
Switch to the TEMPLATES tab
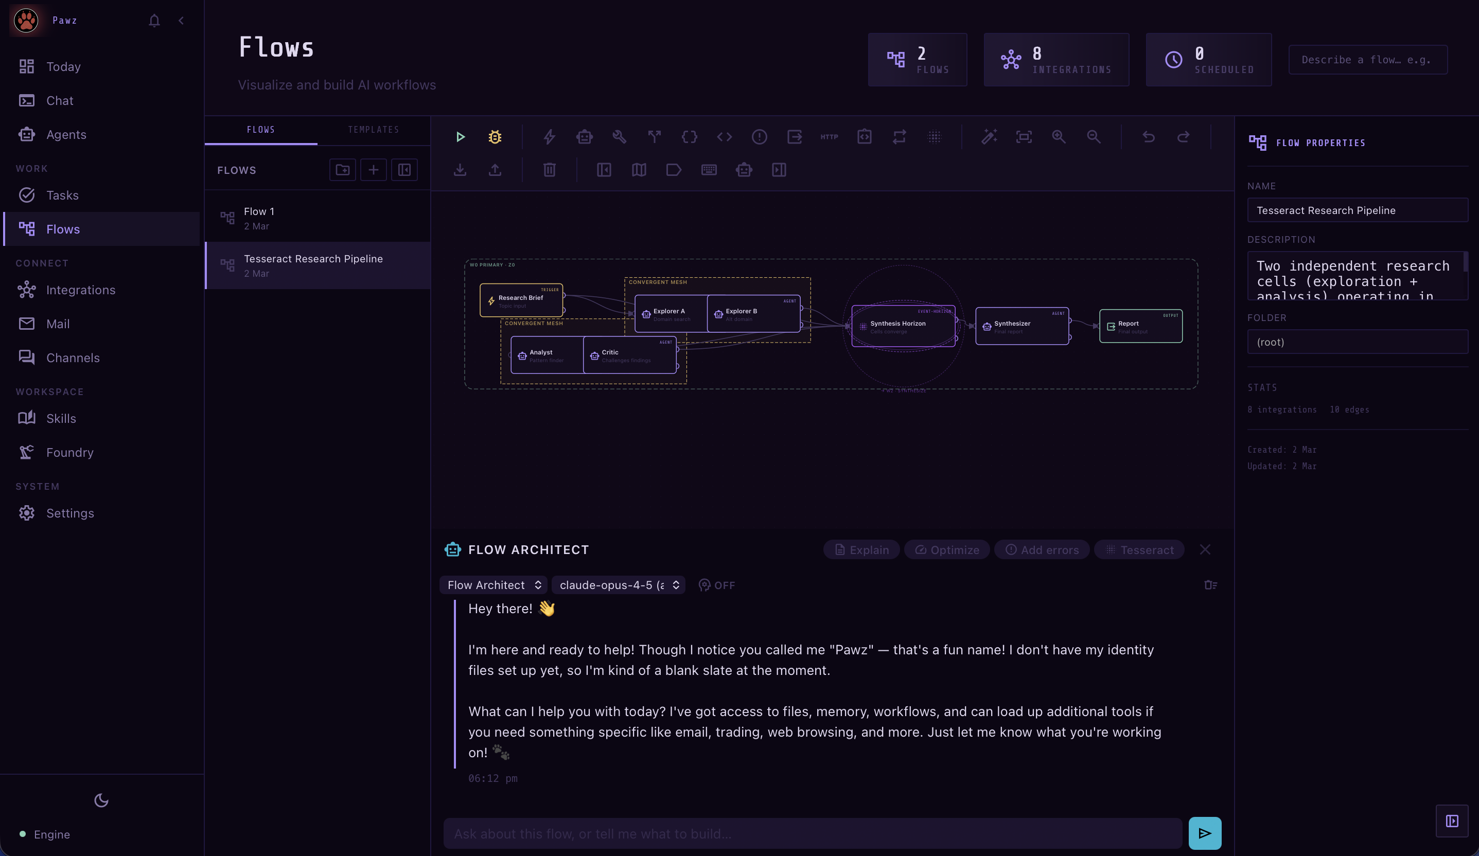[x=373, y=130]
